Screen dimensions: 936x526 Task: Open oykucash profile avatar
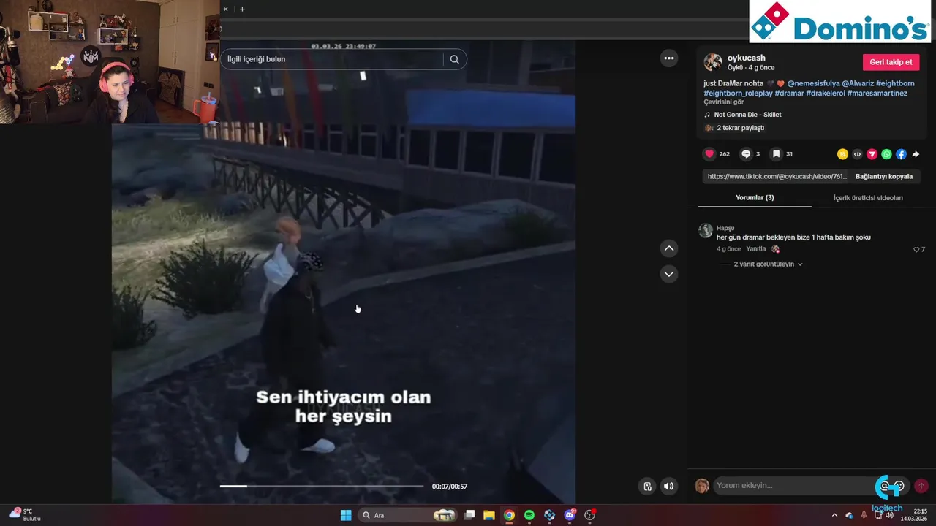(713, 62)
